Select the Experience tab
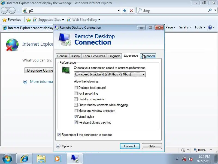Image resolution: width=218 pixels, height=164 pixels. (131, 55)
